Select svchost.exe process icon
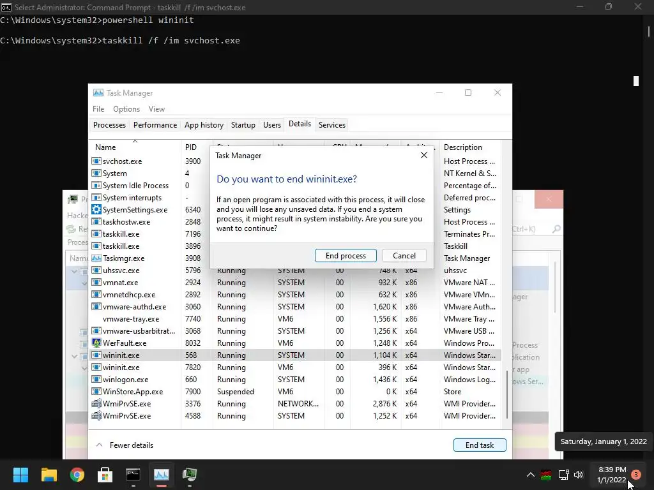 [x=96, y=161]
